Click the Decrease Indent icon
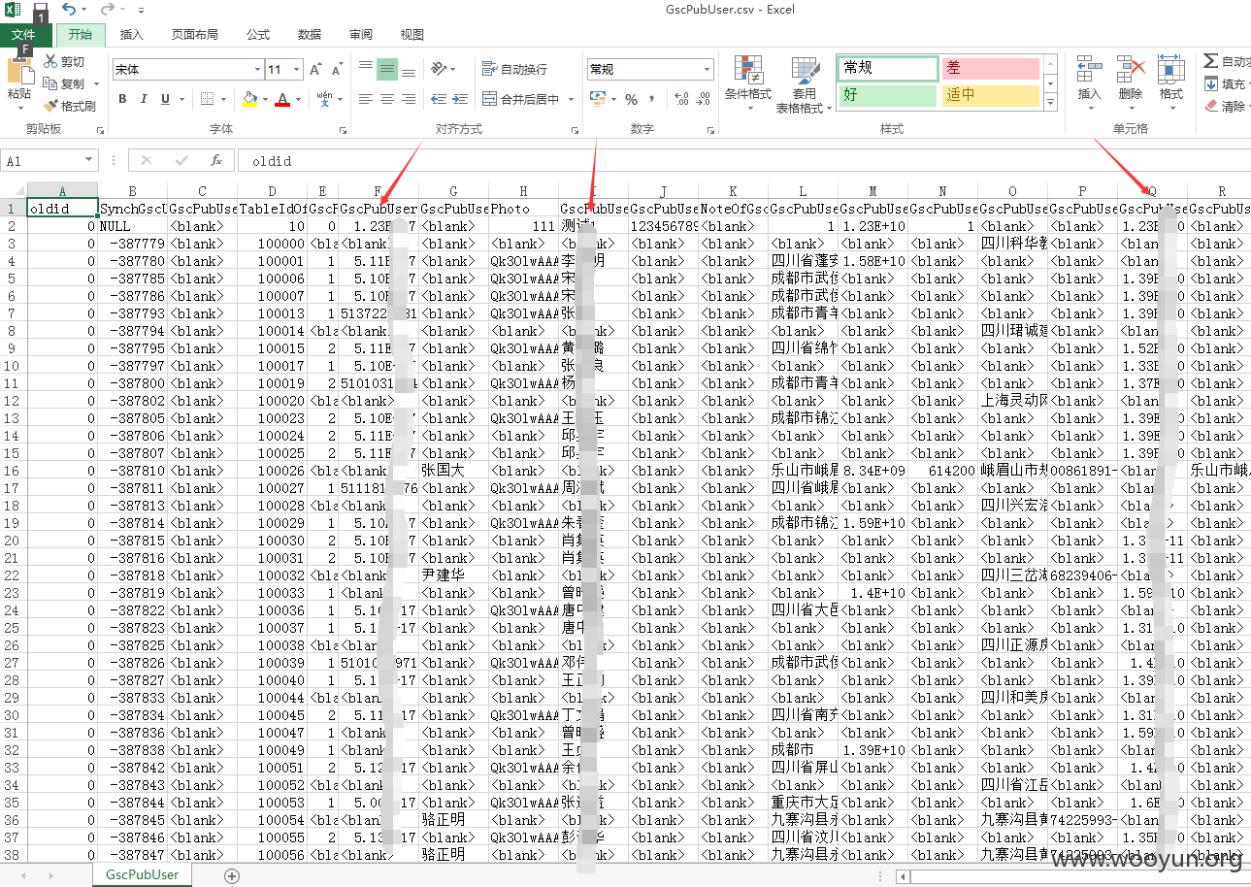The width and height of the screenshot is (1251, 887). (438, 99)
